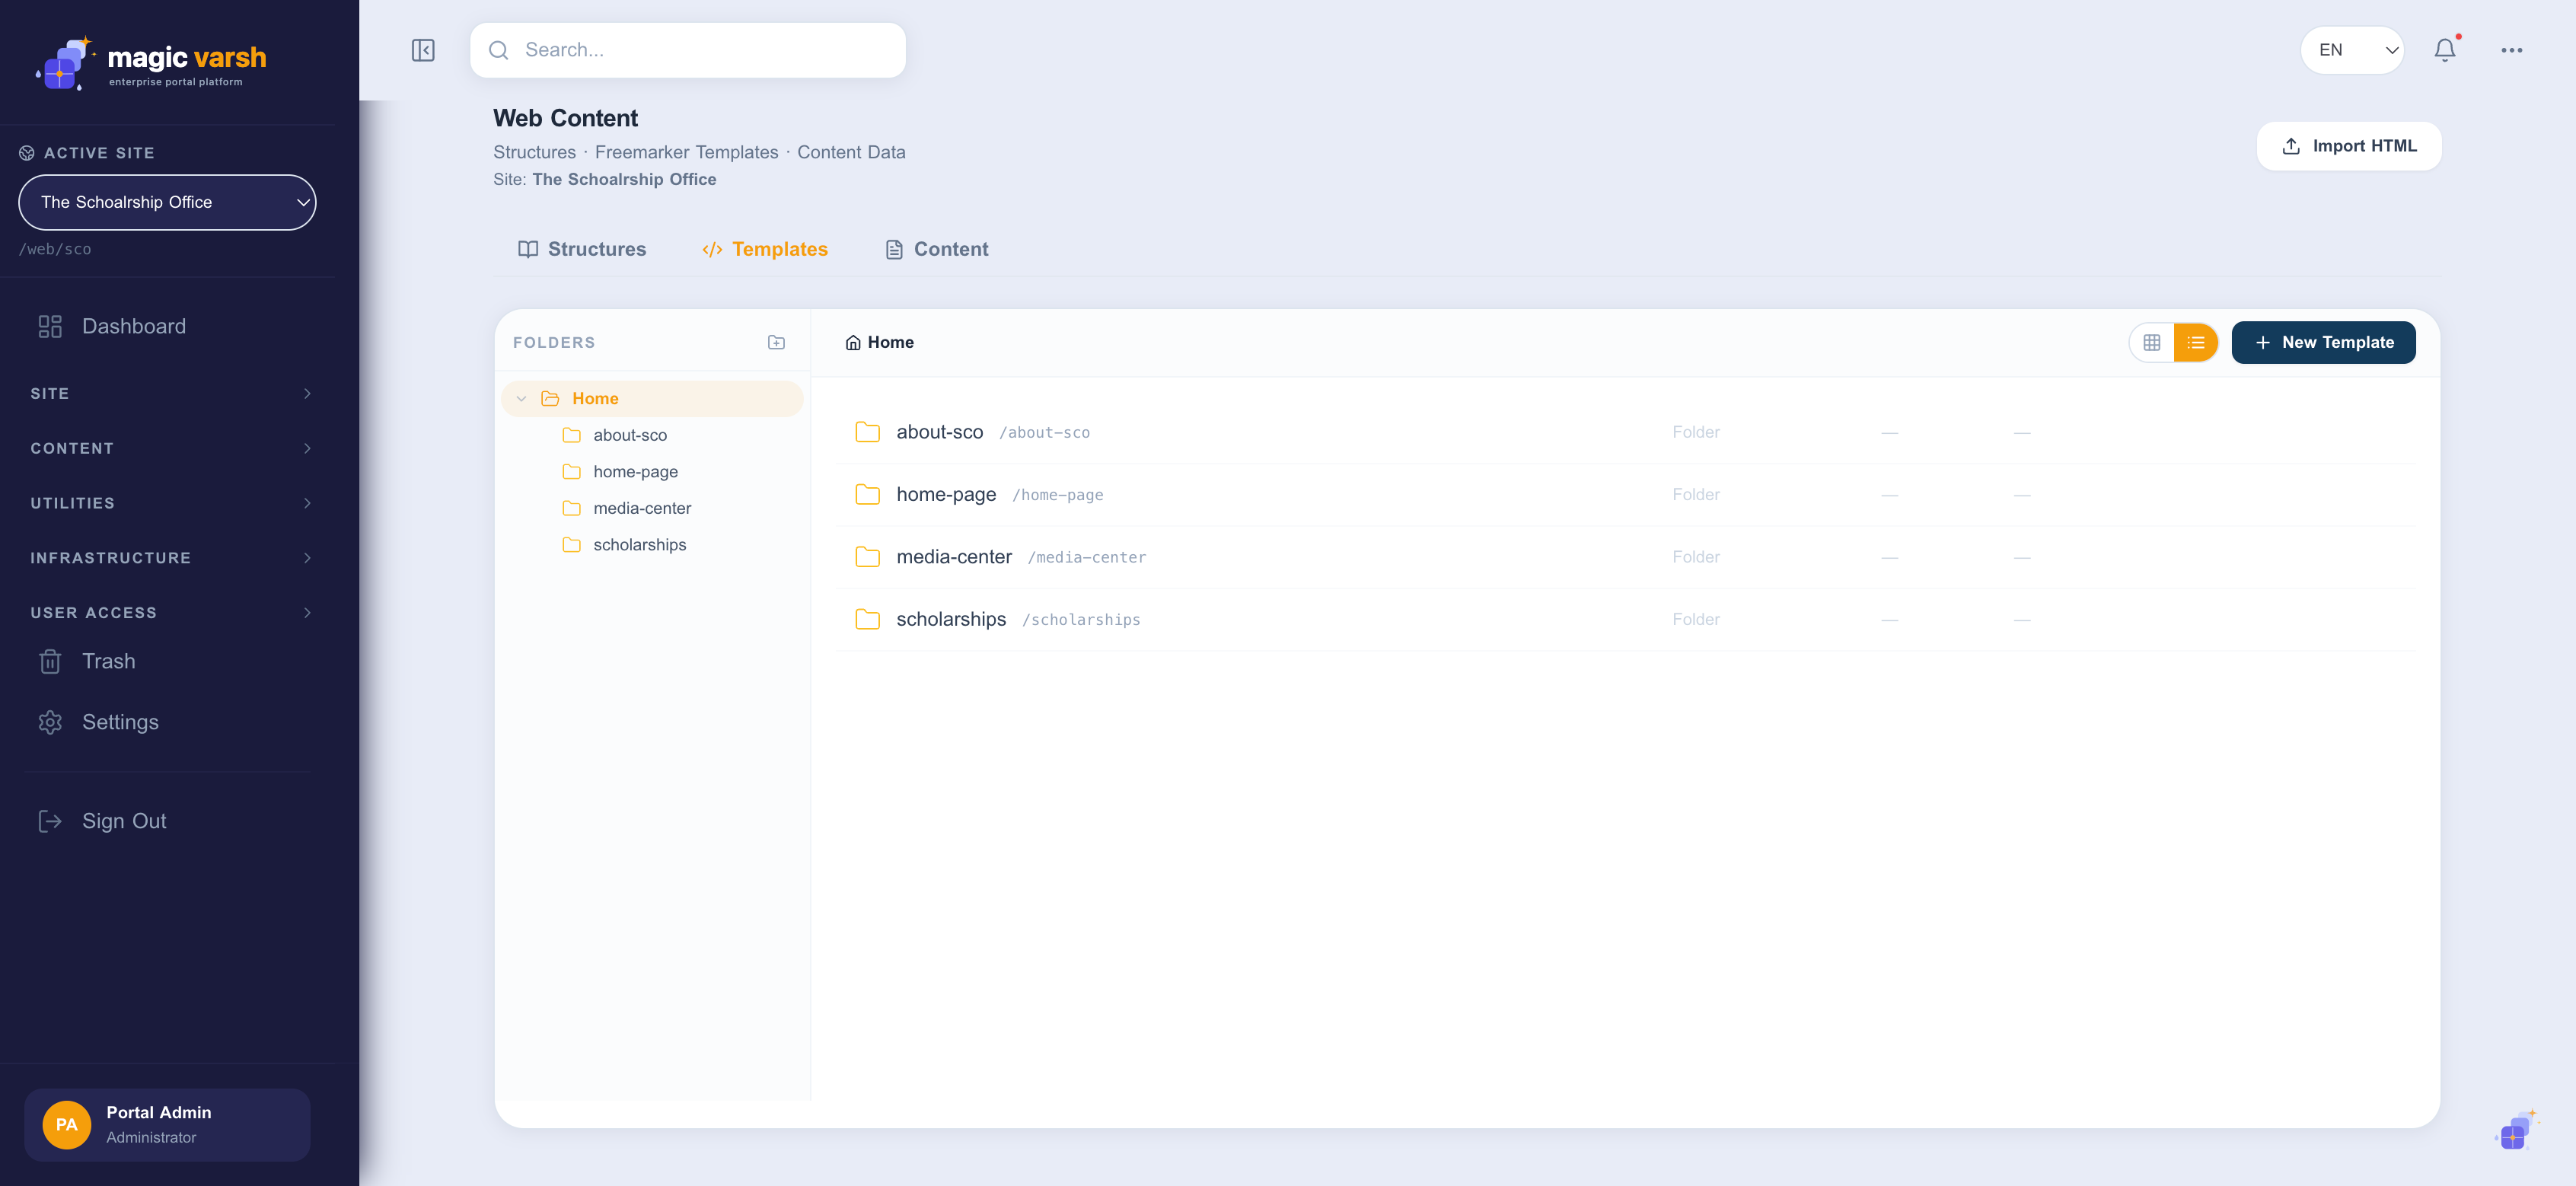Collapse the sidebar with the panel icon
This screenshot has height=1186, width=2576.
point(423,50)
